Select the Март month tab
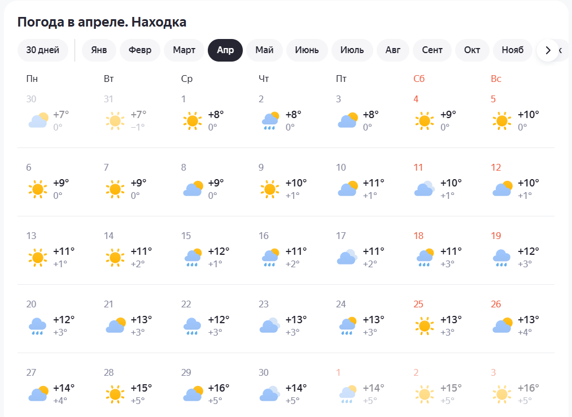 pyautogui.click(x=184, y=50)
